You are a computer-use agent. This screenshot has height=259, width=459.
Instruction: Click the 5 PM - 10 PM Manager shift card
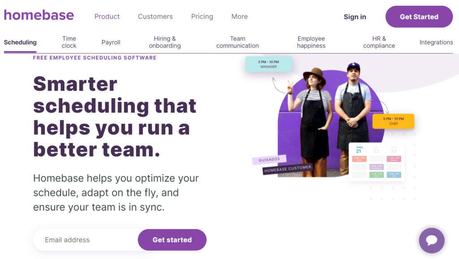pos(268,64)
